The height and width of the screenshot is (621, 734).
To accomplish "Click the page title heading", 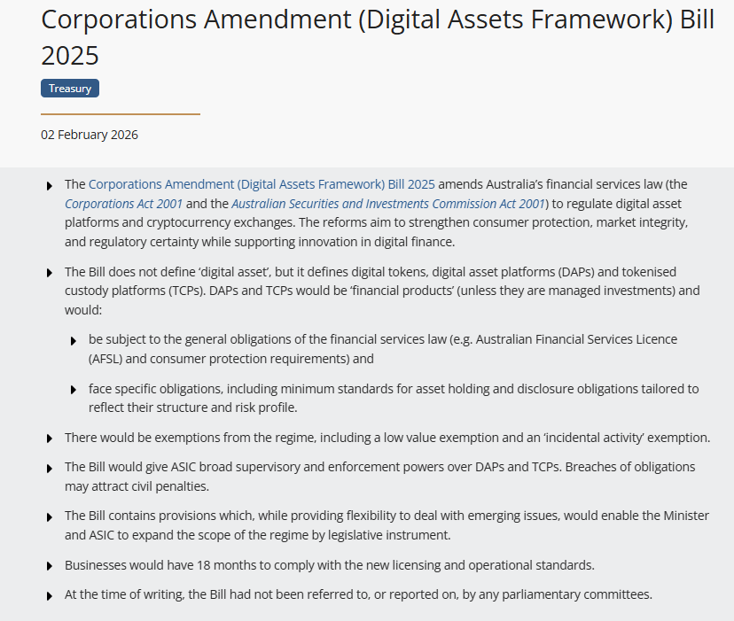I will pos(377,37).
